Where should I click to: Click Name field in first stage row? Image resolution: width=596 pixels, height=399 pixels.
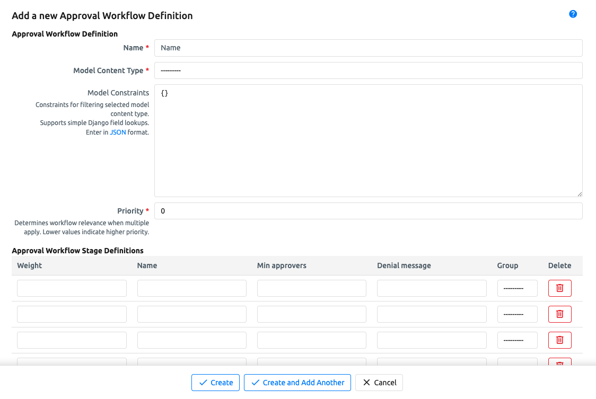pyautogui.click(x=191, y=288)
